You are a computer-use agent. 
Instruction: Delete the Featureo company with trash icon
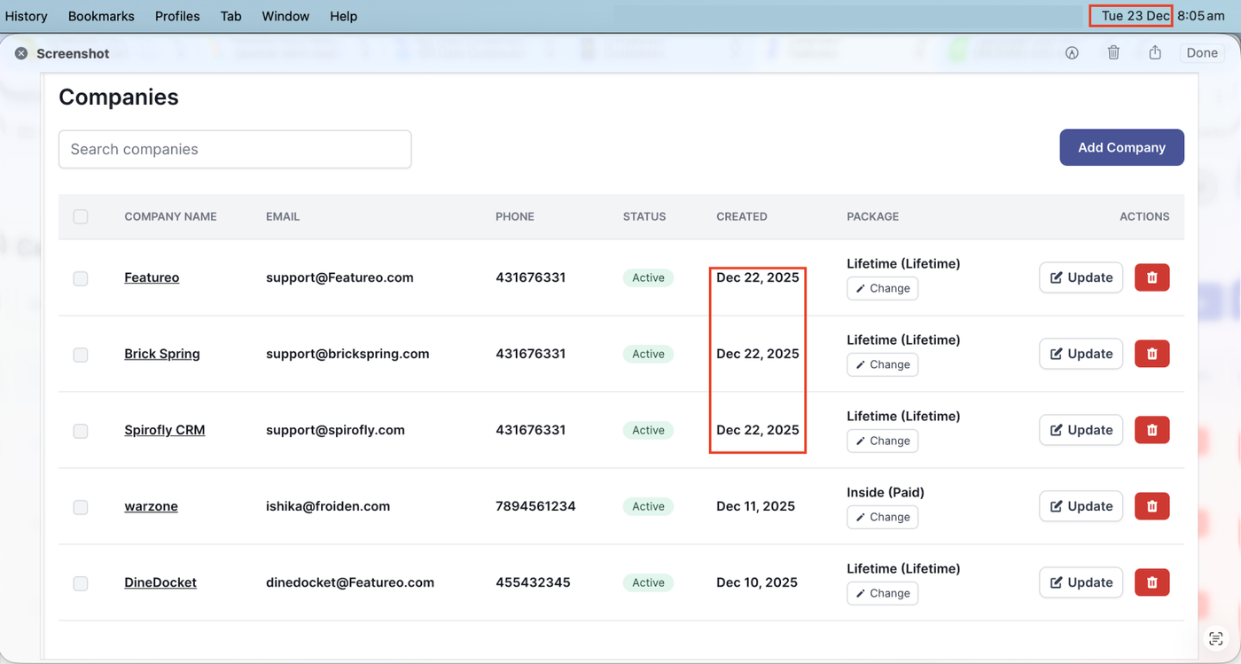pyautogui.click(x=1151, y=277)
